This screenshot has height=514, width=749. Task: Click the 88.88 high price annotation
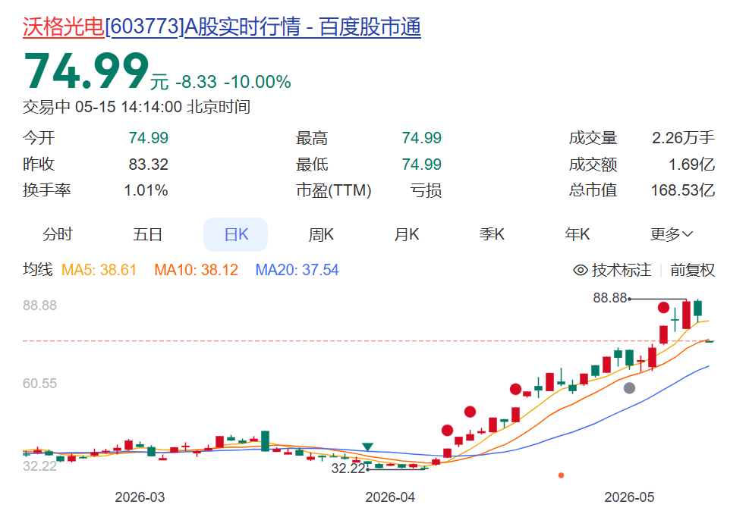[x=609, y=298]
